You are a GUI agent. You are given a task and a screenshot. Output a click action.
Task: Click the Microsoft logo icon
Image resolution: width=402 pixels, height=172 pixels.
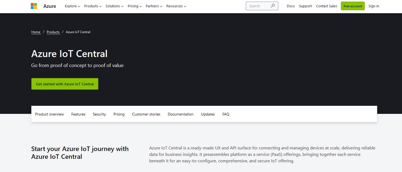[x=34, y=6]
